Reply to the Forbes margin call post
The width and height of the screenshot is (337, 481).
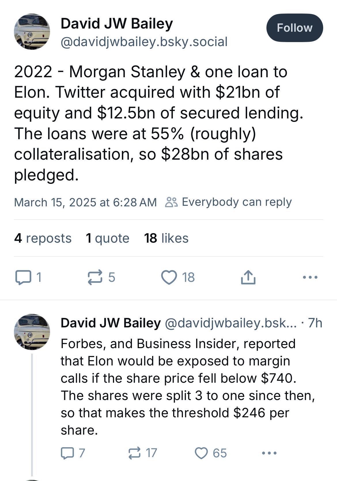click(x=67, y=453)
